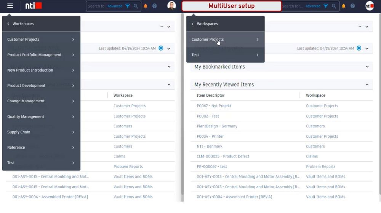Screen dimensions: 381x213
Task: Open Test group in right Workspaces menu
Action: coord(225,55)
